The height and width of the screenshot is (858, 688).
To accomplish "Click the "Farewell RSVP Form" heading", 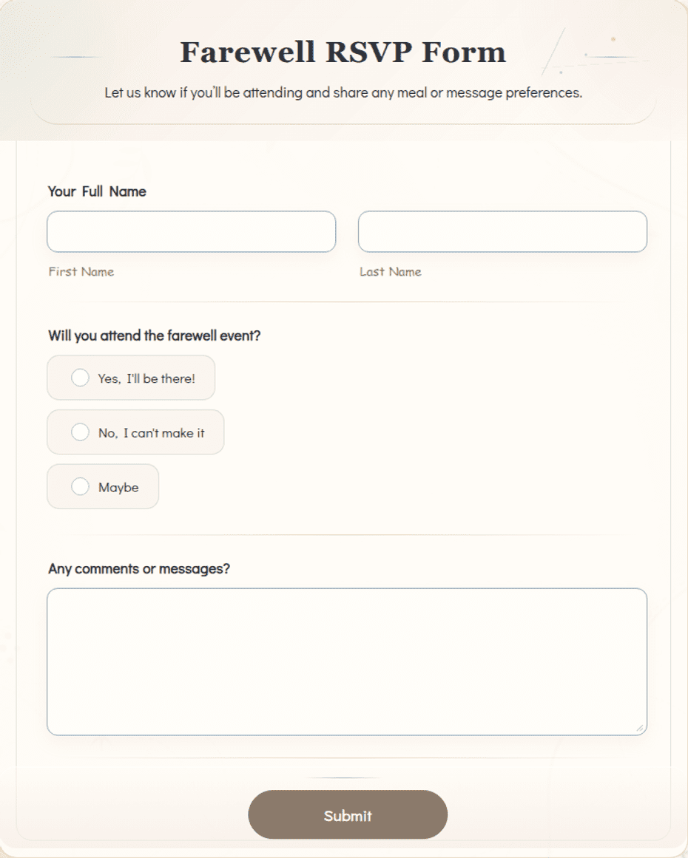I will point(343,52).
